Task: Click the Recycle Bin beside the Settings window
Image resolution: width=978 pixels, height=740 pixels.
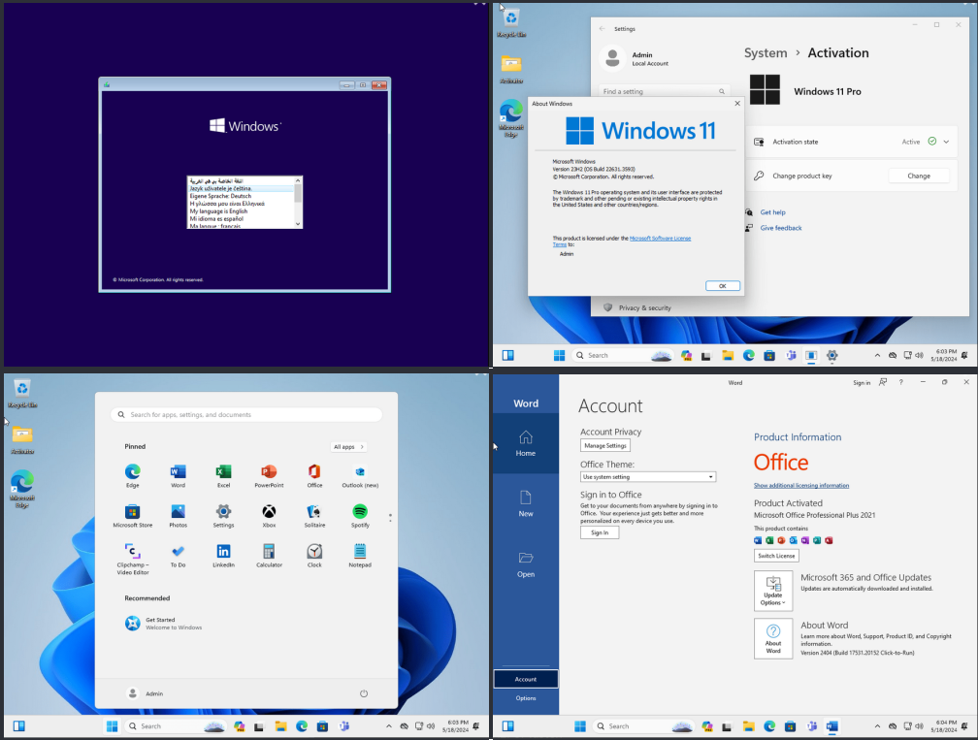Action: (510, 23)
